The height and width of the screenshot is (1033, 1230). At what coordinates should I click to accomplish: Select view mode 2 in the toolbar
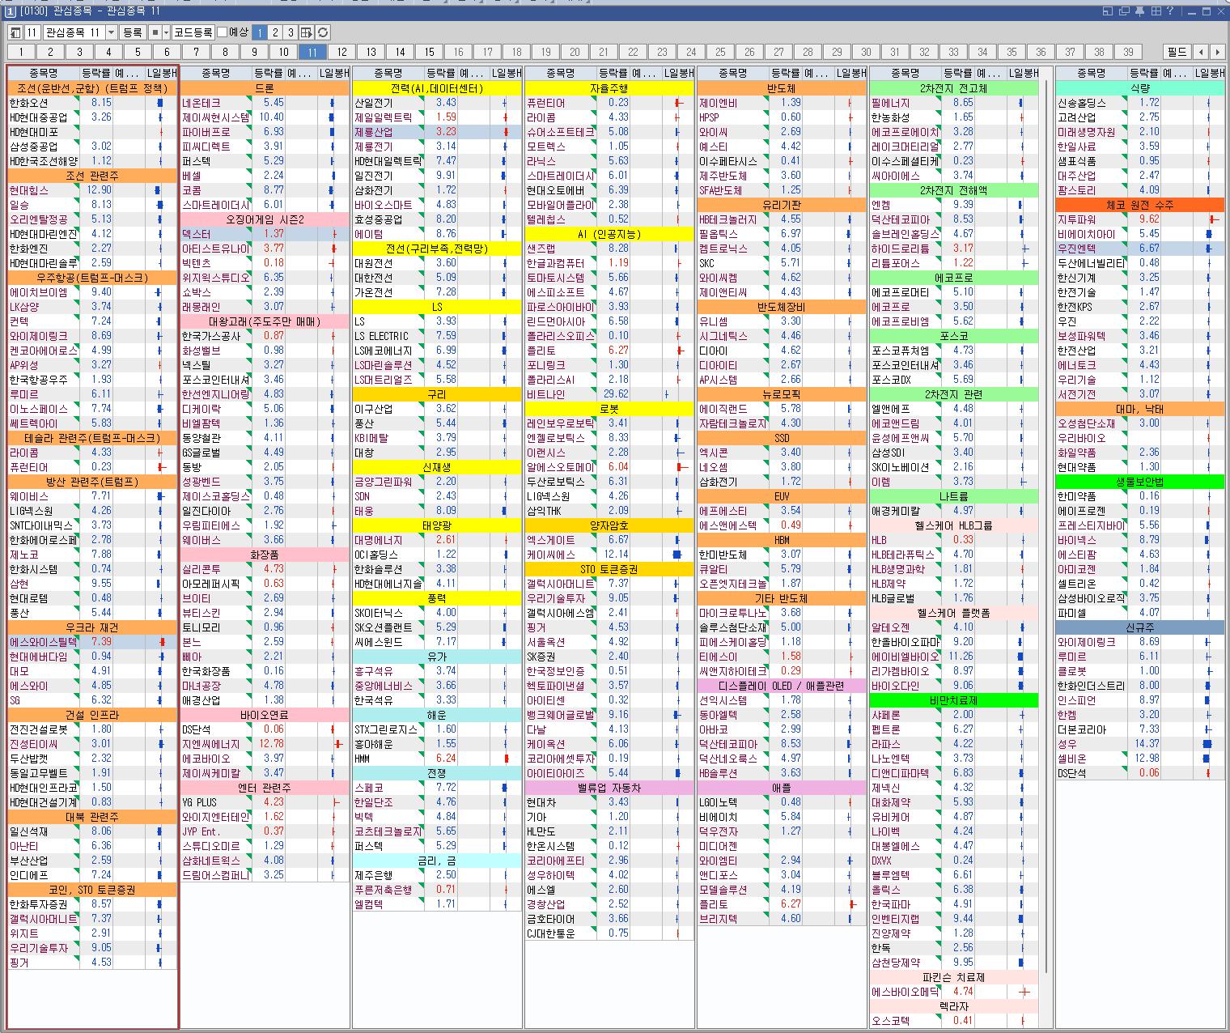click(x=275, y=32)
